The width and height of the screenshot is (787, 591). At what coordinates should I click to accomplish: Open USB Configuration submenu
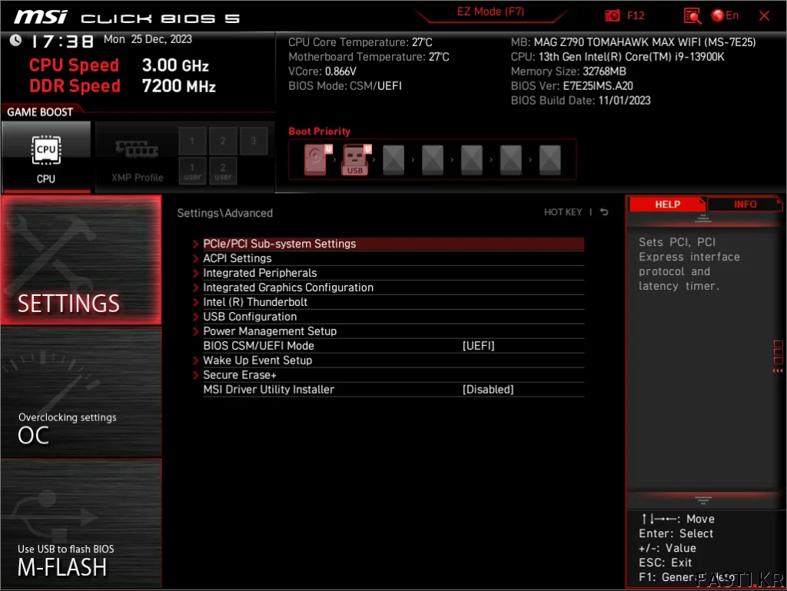393,317
